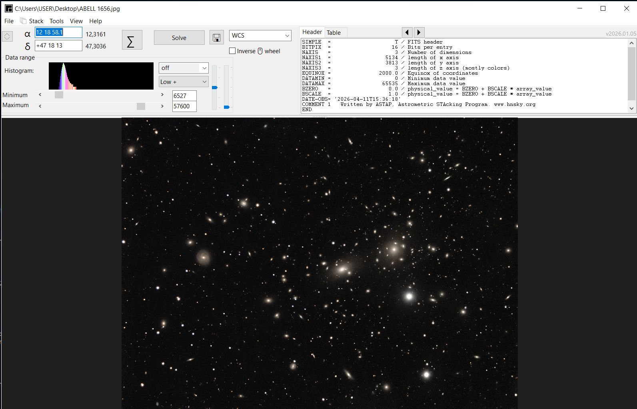The image size is (637, 409).
Task: Click the diamond icon beside alpha field
Action: click(x=7, y=36)
